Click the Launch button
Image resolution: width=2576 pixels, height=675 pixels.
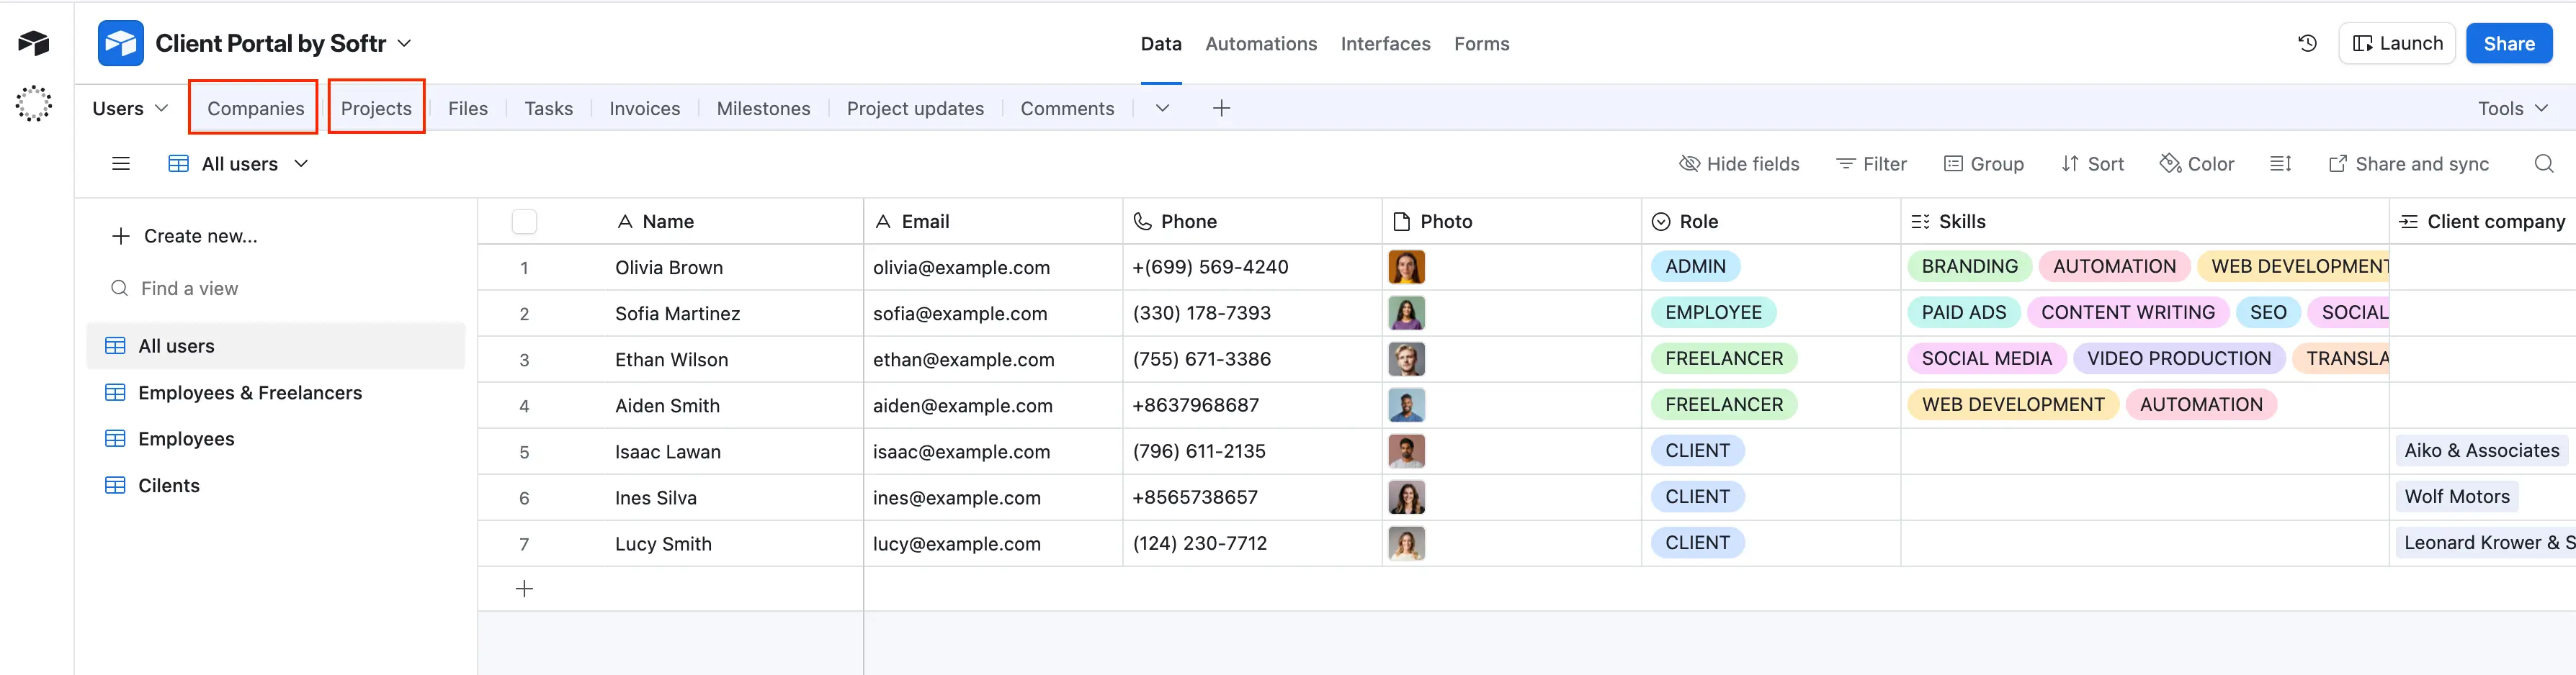point(2397,43)
